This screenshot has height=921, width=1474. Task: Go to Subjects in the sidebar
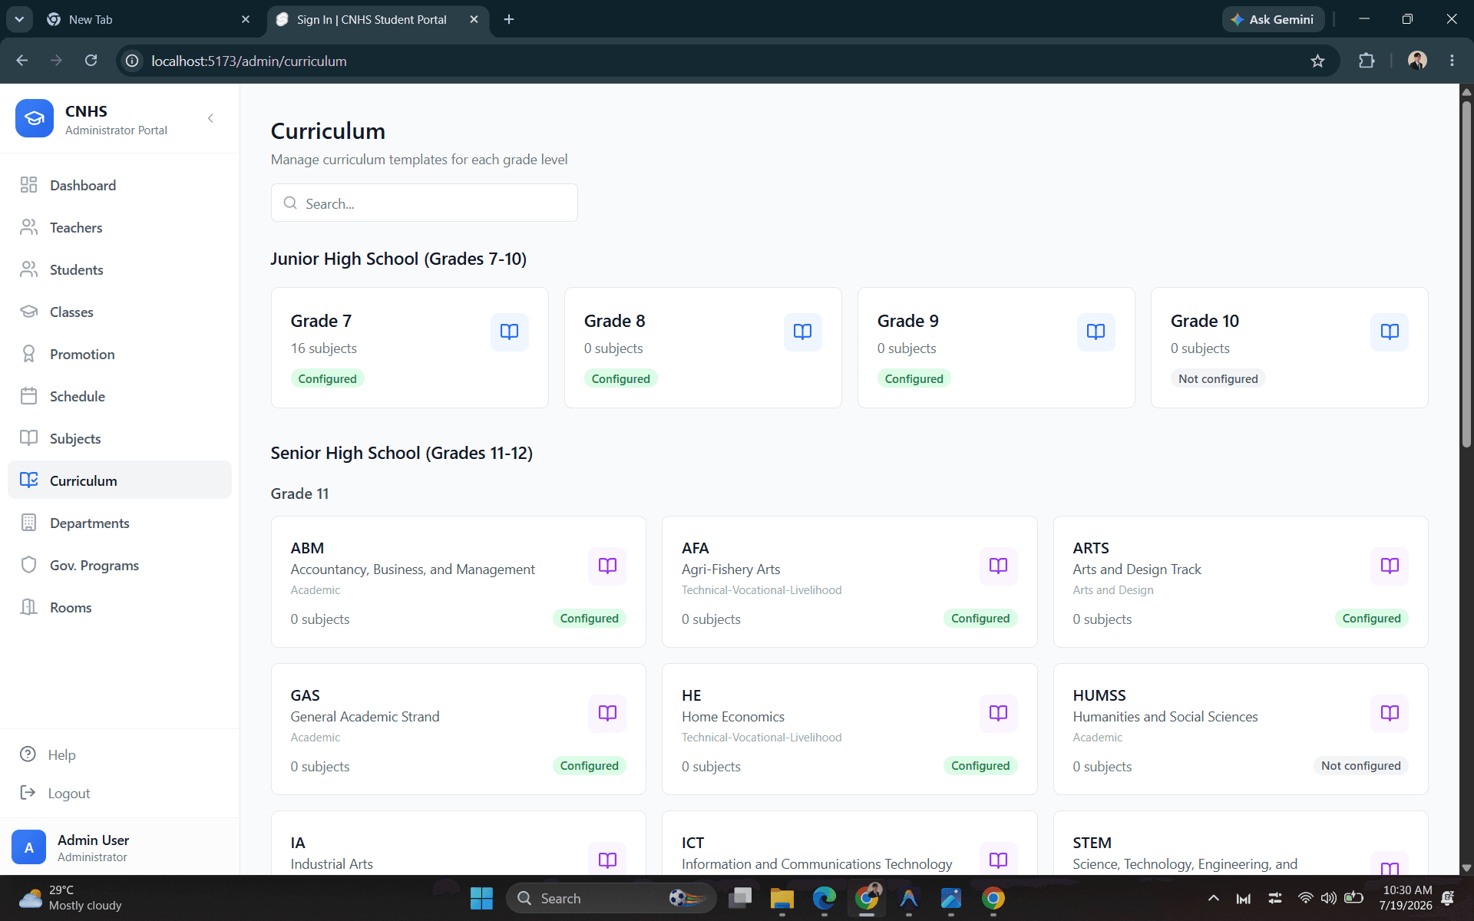[120, 438]
